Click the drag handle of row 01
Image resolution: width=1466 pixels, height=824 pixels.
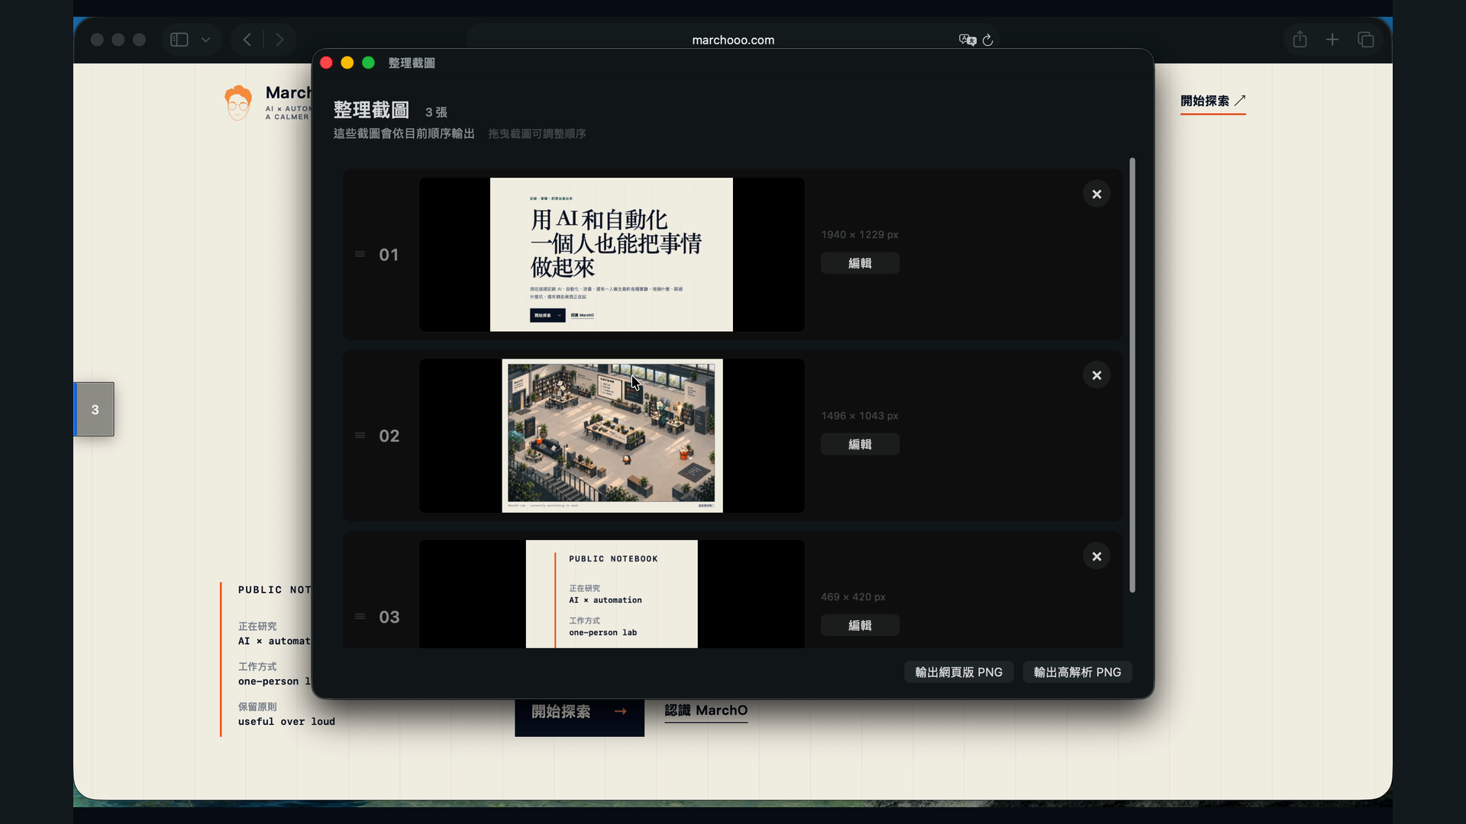click(x=360, y=254)
